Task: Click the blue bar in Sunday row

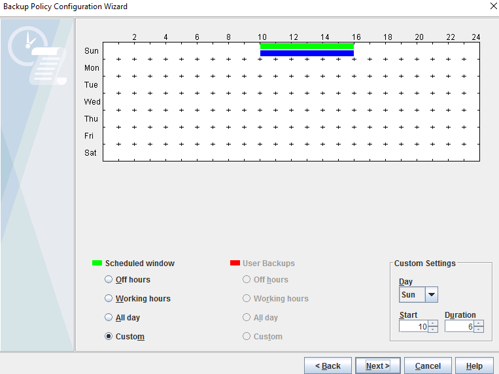Action: 307,54
